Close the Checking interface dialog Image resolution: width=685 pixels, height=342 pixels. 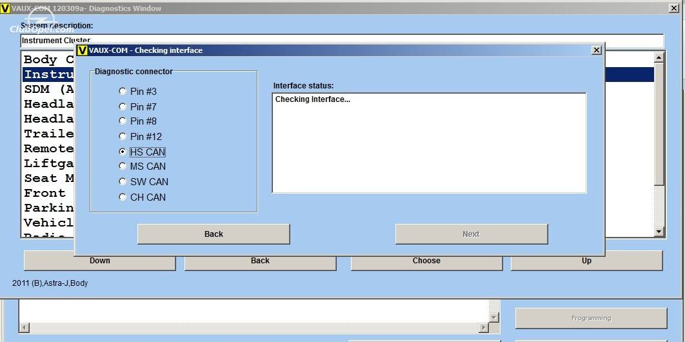coord(597,50)
